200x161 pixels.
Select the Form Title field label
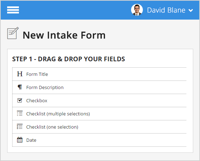coord(37,74)
